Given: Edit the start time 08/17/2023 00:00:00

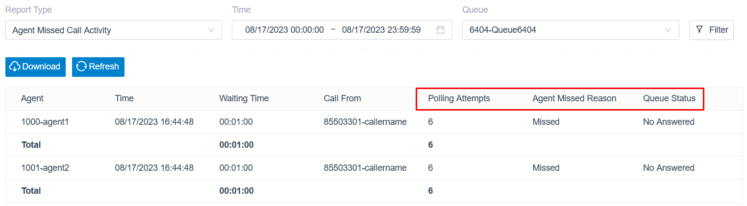Looking at the screenshot, I should click(x=284, y=30).
